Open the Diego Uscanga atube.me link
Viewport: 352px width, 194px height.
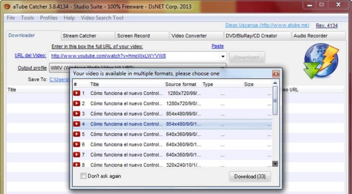(x=267, y=25)
